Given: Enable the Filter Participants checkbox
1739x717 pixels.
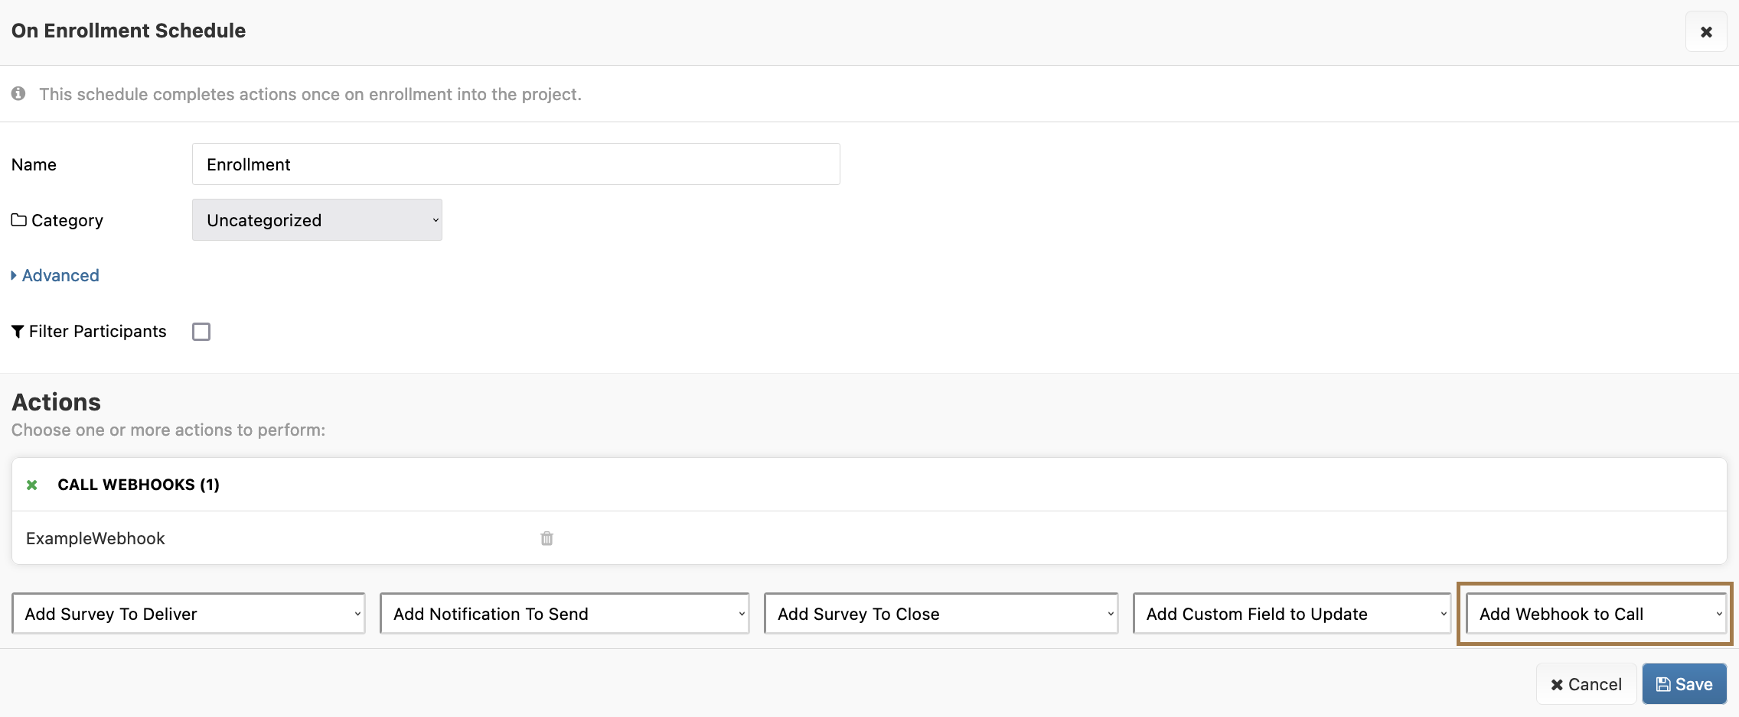Looking at the screenshot, I should [201, 332].
